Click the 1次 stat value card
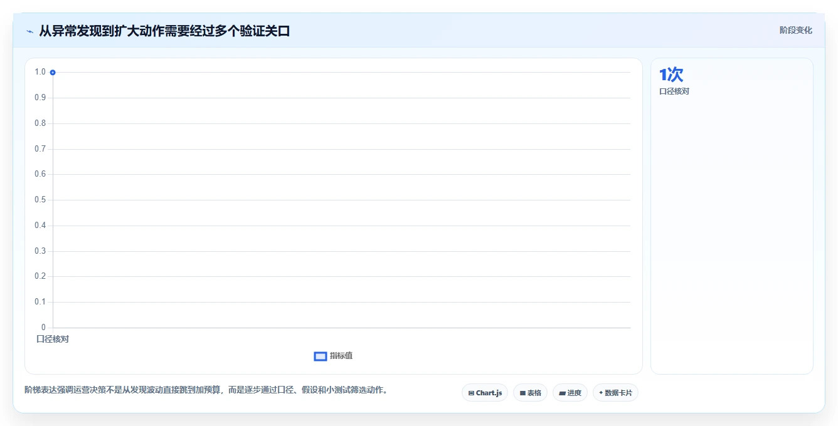838x426 pixels. coord(671,75)
